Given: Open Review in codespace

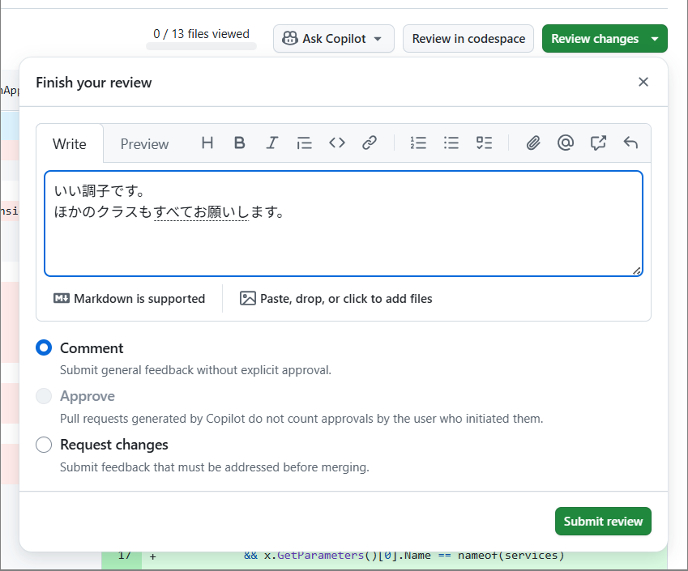Looking at the screenshot, I should 468,39.
